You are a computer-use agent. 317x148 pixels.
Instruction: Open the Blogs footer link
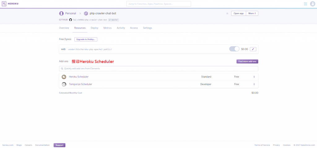click(x=19, y=145)
